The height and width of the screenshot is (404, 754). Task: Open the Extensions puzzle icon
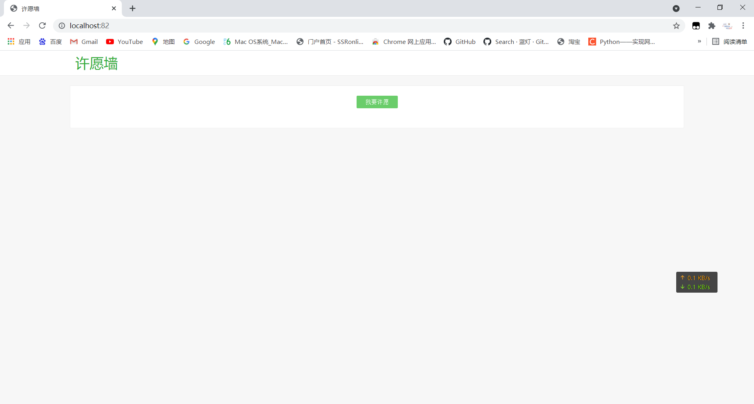click(x=712, y=25)
